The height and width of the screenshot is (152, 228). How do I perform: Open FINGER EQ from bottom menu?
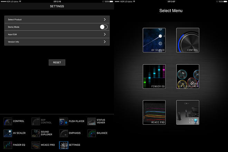point(8,145)
